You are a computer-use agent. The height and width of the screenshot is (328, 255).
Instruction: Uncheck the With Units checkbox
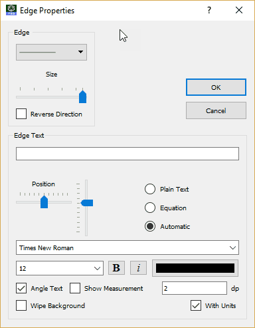tap(196, 305)
